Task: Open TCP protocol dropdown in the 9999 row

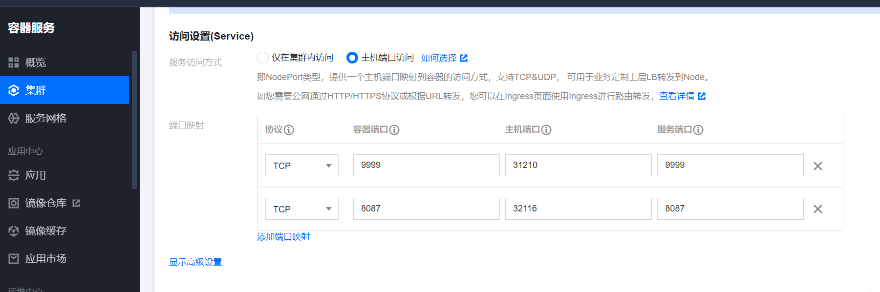Action: (x=302, y=166)
